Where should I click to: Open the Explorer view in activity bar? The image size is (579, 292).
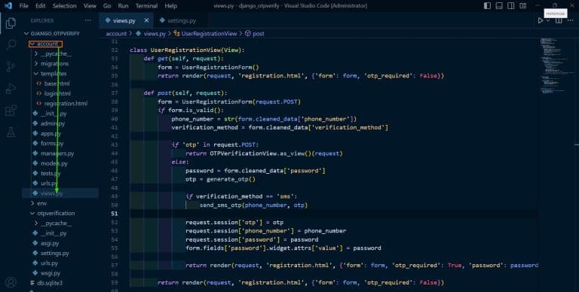click(x=11, y=23)
